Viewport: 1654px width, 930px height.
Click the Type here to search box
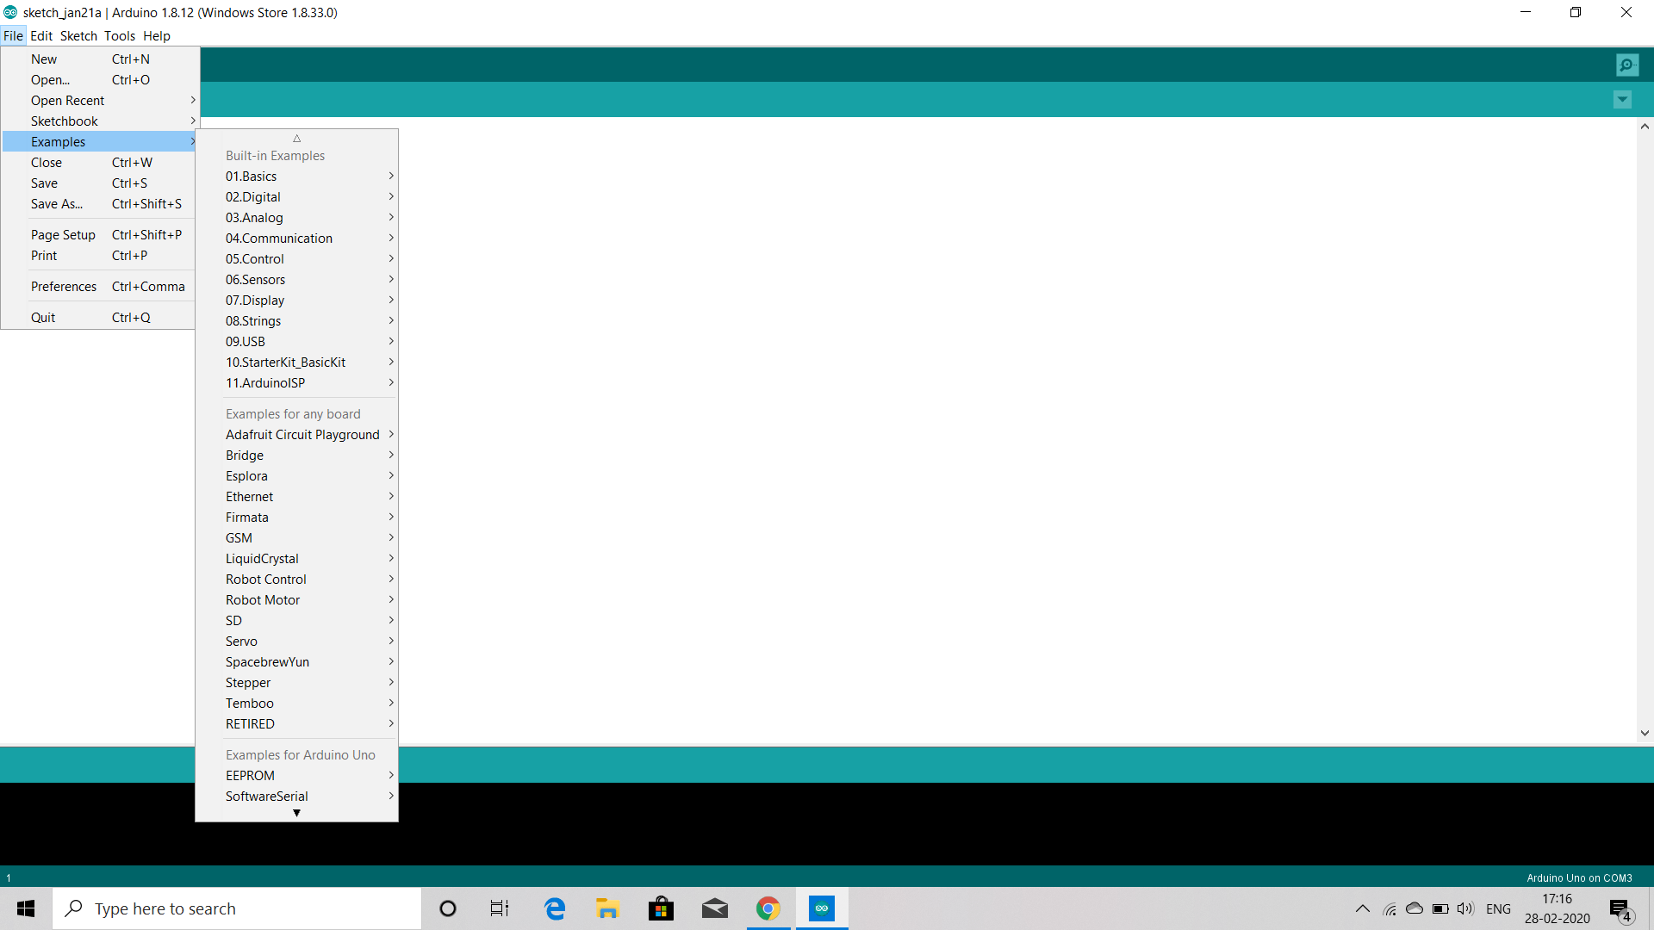(237, 908)
